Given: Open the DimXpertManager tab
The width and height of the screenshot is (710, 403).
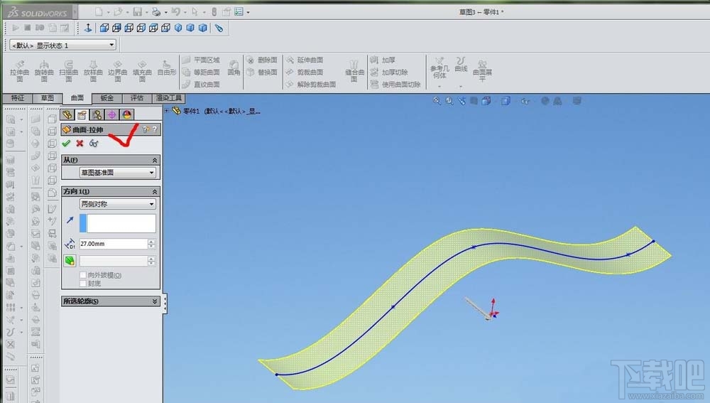Looking at the screenshot, I should coord(112,114).
